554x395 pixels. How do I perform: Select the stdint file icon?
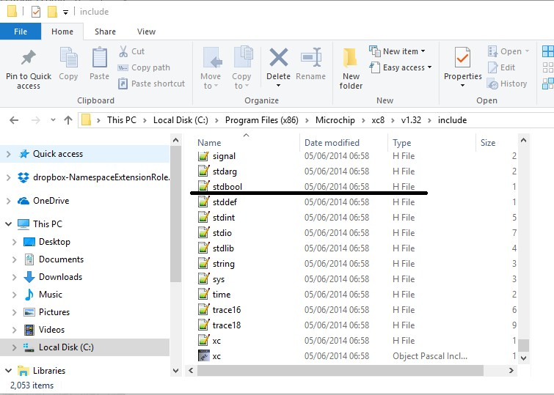203,217
